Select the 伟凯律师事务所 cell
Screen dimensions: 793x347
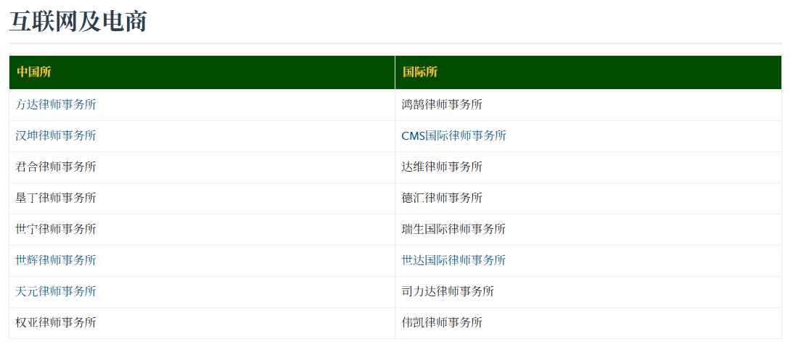pos(588,323)
